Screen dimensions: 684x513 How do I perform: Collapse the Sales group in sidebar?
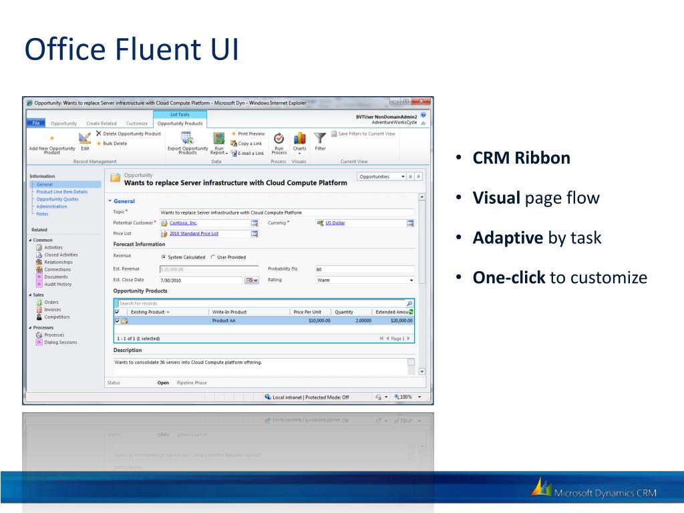tap(30, 295)
